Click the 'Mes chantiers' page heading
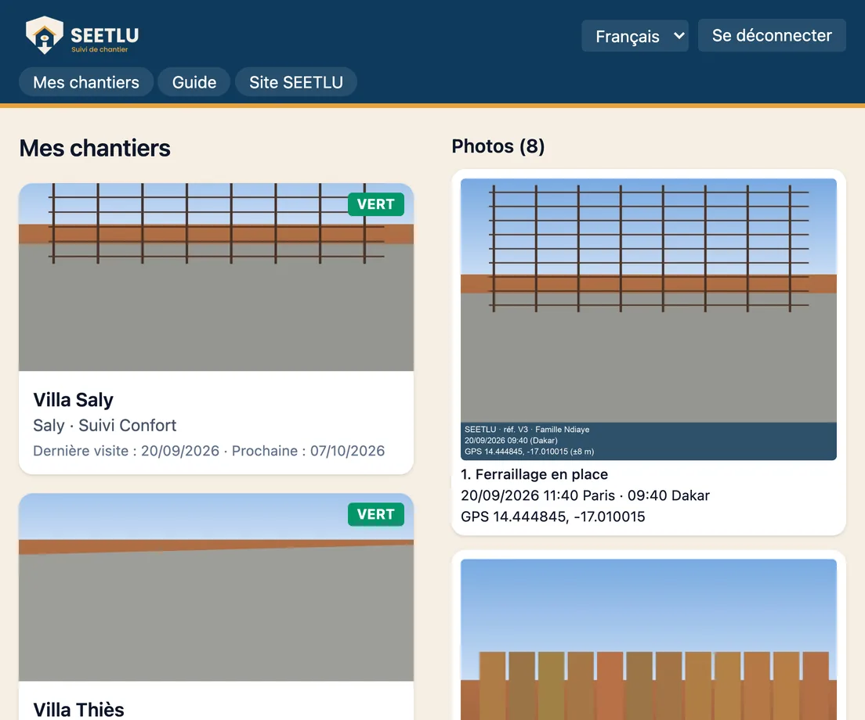The width and height of the screenshot is (865, 720). (x=95, y=148)
